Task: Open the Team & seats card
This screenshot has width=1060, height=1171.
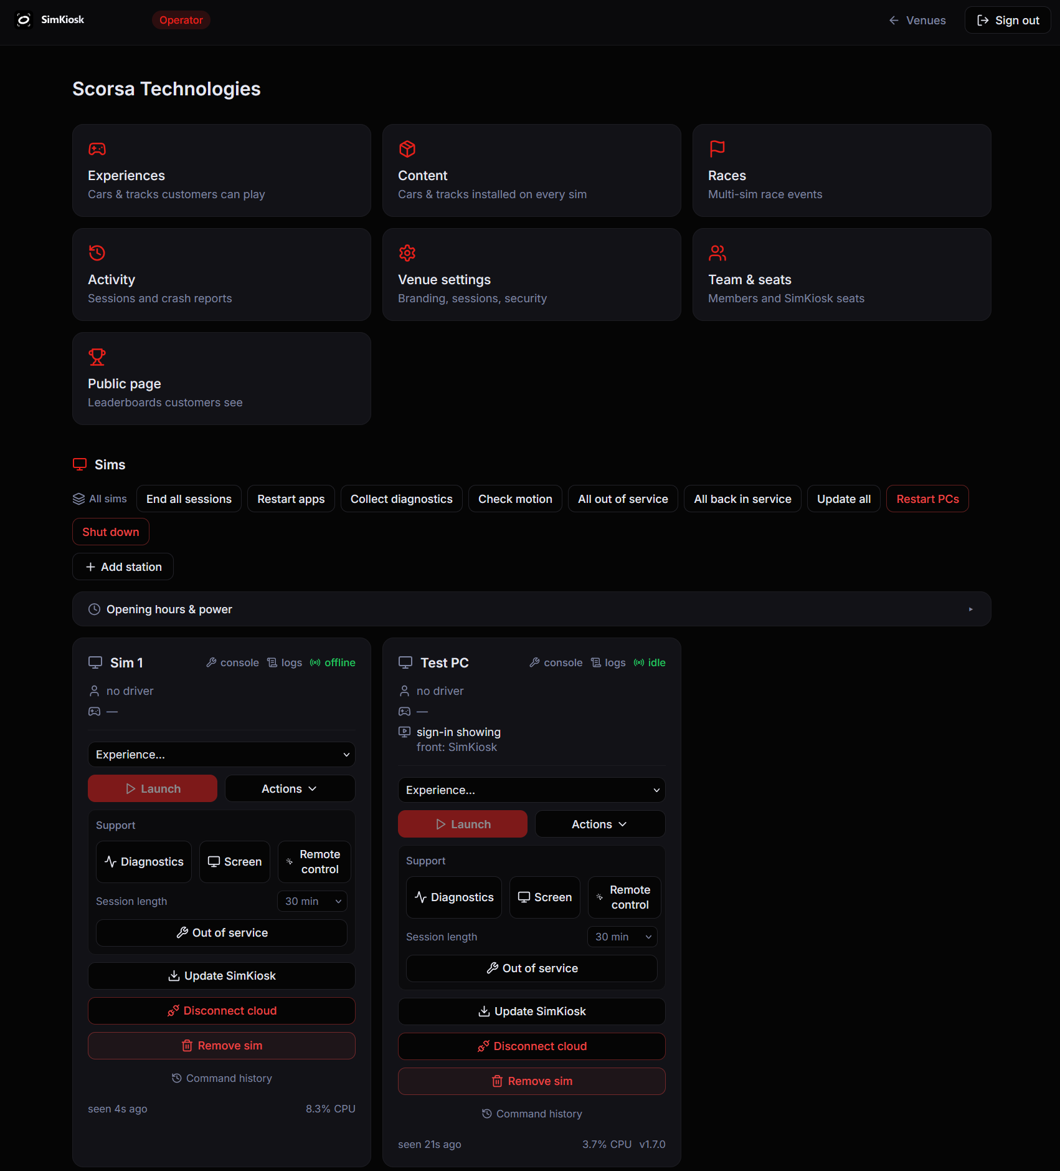Action: pyautogui.click(x=842, y=275)
